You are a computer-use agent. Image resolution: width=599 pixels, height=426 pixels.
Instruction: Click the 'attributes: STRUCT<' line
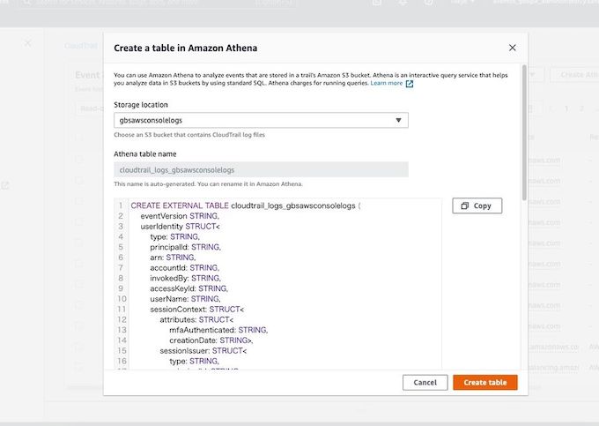coord(196,319)
